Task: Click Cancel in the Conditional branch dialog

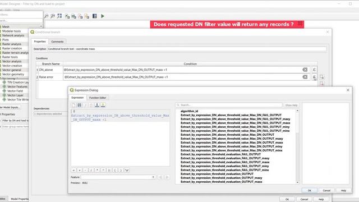Action: 304,199
